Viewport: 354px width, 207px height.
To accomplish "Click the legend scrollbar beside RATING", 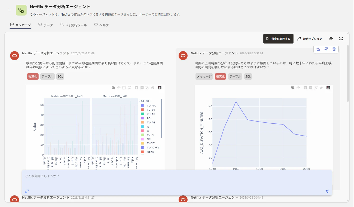I will tap(161, 118).
